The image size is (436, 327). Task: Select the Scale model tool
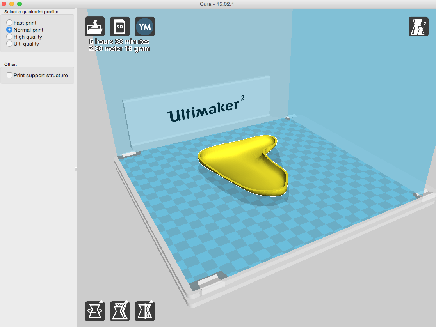[119, 311]
